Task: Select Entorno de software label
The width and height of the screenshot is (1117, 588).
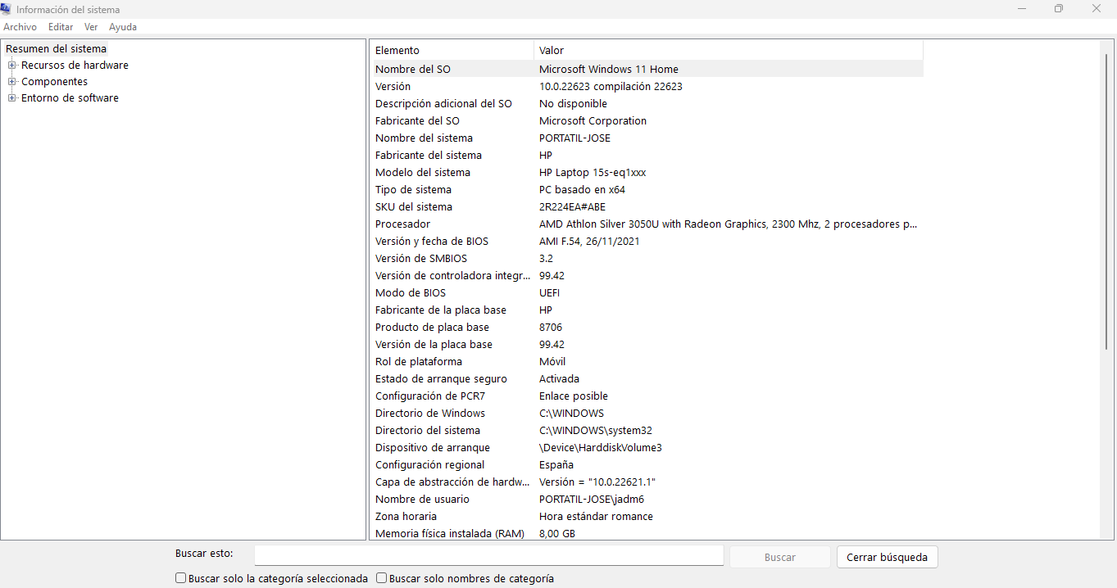Action: (70, 98)
